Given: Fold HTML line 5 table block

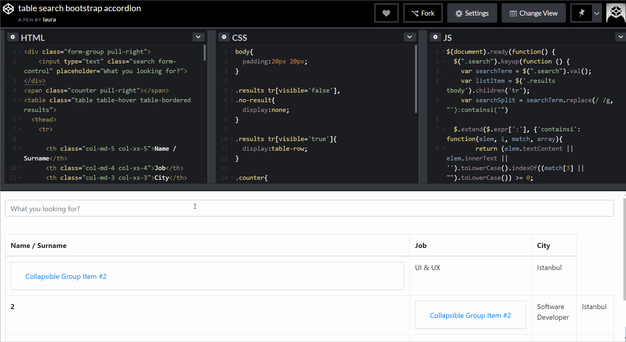Looking at the screenshot, I should pos(21,100).
